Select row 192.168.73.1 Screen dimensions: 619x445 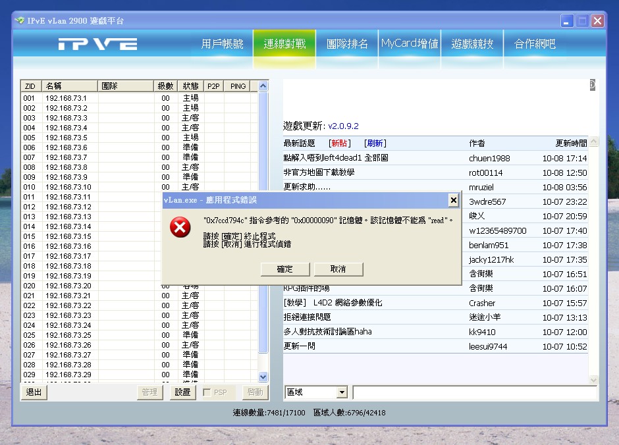click(x=140, y=98)
